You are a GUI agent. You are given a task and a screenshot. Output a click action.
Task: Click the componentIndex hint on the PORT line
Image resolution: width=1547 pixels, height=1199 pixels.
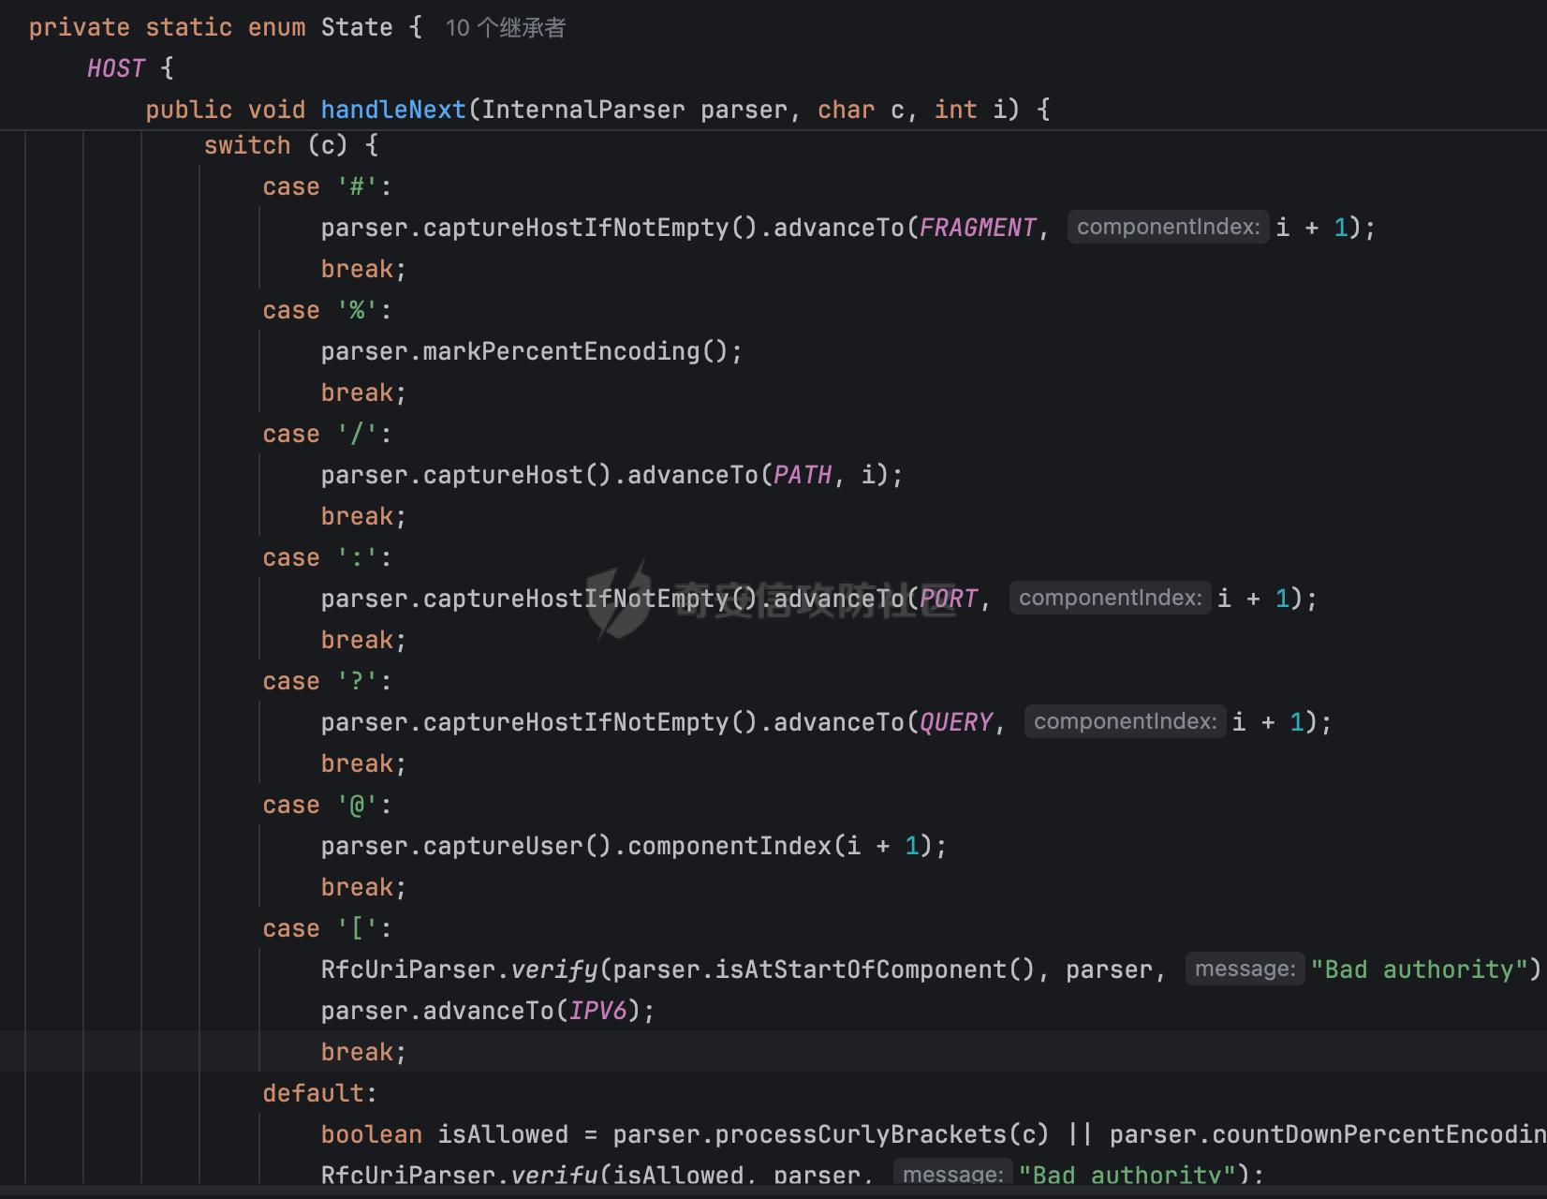[x=1110, y=598]
